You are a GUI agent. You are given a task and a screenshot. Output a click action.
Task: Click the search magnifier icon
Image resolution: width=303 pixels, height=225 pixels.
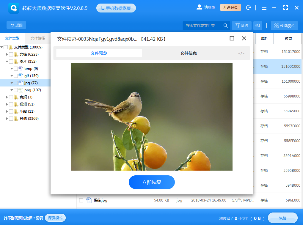pos(225,25)
